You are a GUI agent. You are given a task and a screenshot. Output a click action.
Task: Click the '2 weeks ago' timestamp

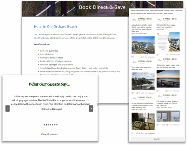coord(141,99)
